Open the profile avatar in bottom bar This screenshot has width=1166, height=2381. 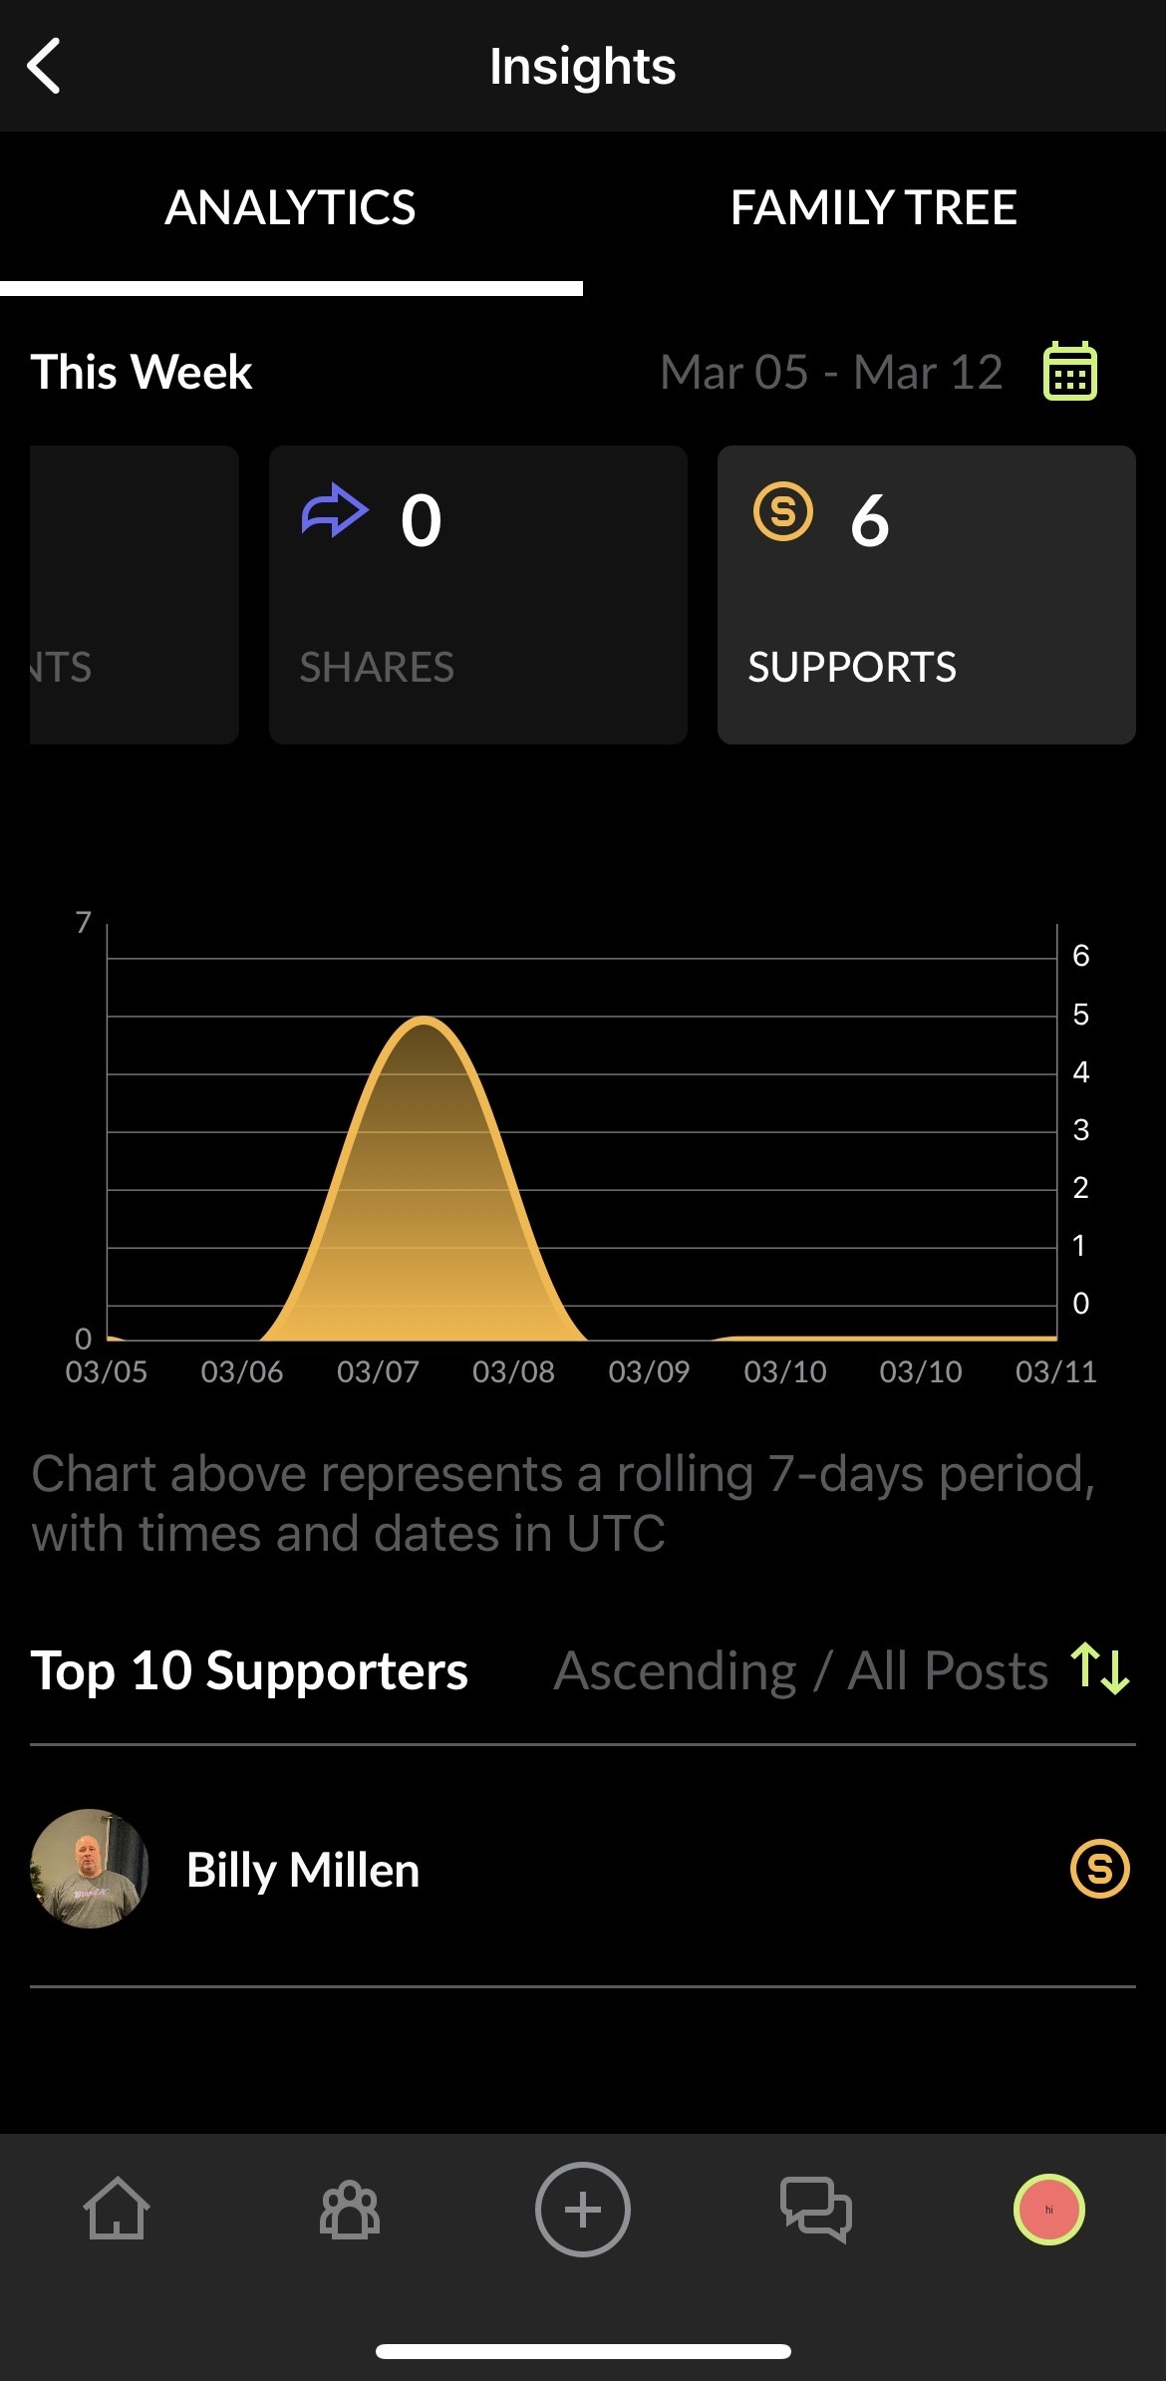(1048, 2209)
